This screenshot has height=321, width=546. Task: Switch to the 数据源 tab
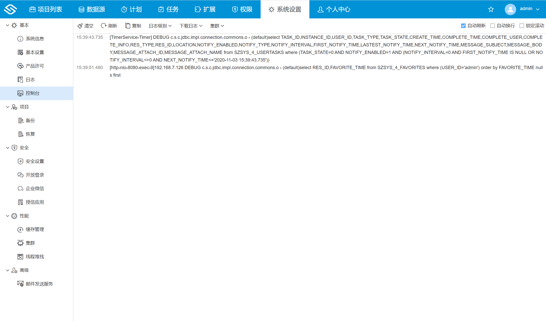click(92, 9)
